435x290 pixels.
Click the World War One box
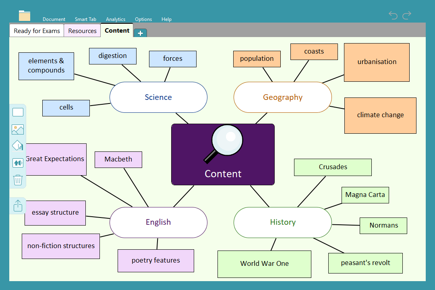[264, 264]
